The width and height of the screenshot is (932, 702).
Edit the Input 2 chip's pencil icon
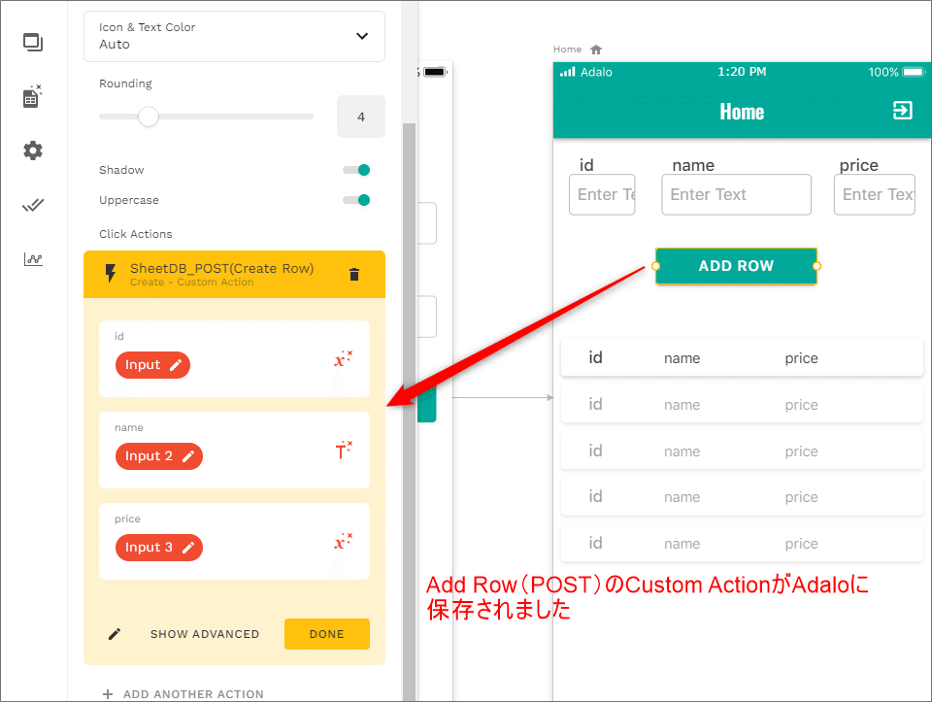coord(188,456)
